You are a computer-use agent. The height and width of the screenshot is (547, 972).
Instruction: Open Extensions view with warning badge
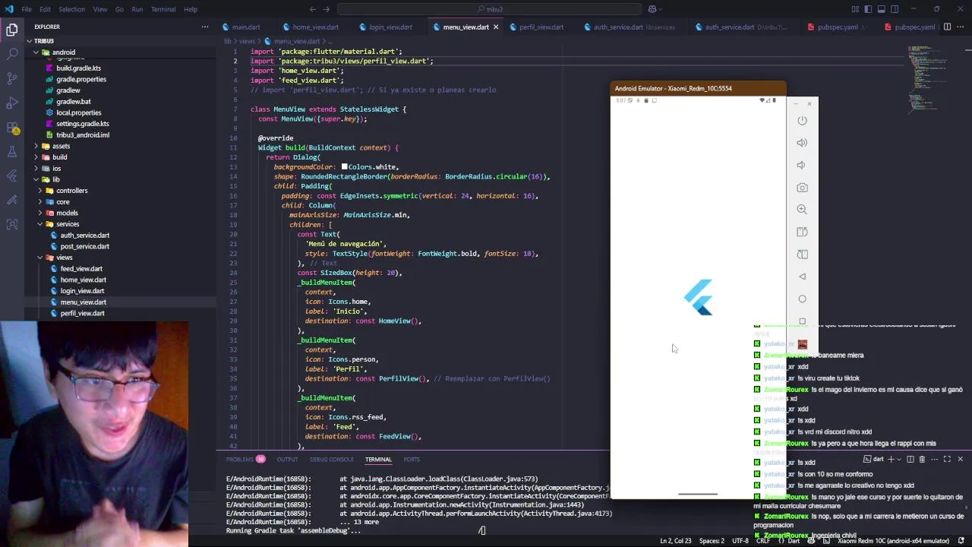(12, 127)
